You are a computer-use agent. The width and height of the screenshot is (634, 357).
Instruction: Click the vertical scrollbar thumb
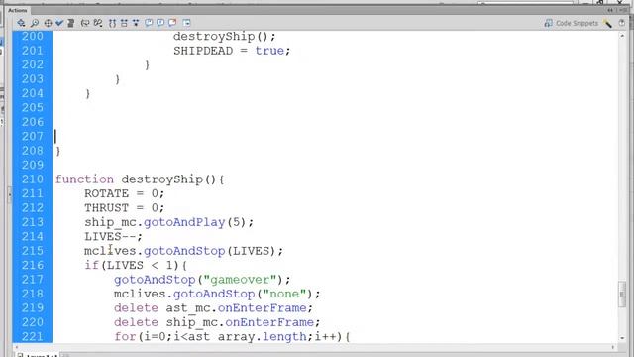pyautogui.click(x=622, y=294)
